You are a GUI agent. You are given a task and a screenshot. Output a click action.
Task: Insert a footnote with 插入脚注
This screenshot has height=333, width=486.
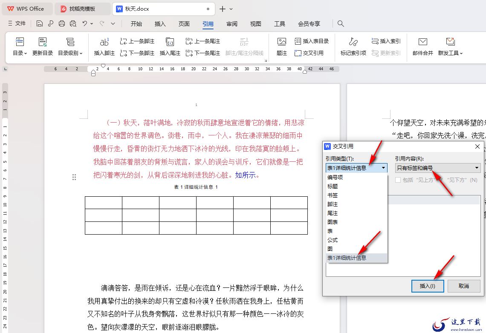pos(104,46)
